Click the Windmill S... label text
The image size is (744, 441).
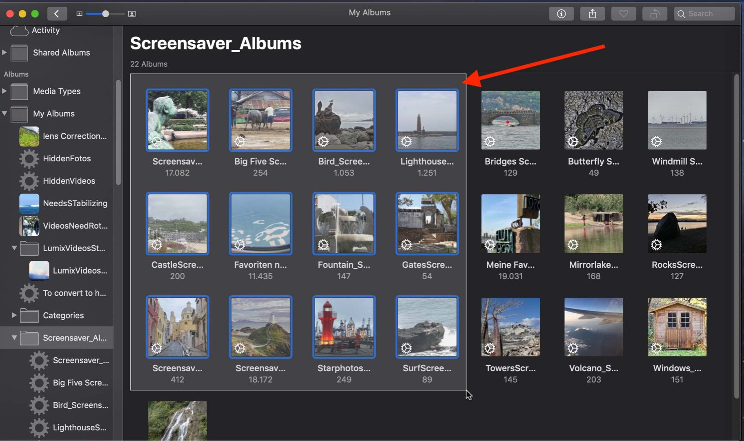677,161
